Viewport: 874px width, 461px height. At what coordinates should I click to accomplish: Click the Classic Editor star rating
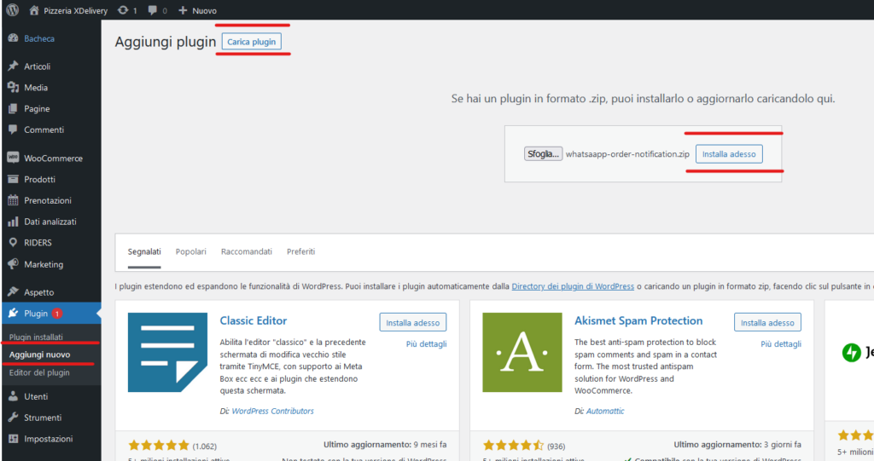click(x=159, y=446)
